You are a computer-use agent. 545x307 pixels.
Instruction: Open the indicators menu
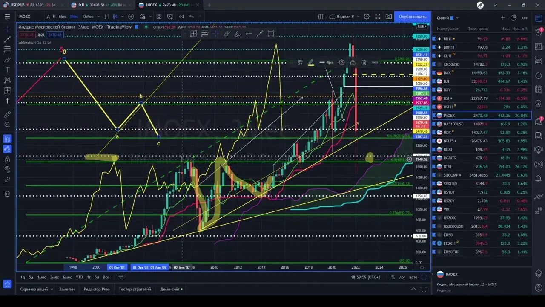click(x=142, y=17)
